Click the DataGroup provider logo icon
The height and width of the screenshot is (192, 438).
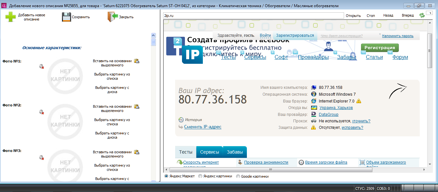(314, 115)
